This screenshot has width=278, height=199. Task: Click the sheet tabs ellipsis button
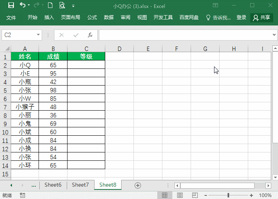[x=34, y=185]
